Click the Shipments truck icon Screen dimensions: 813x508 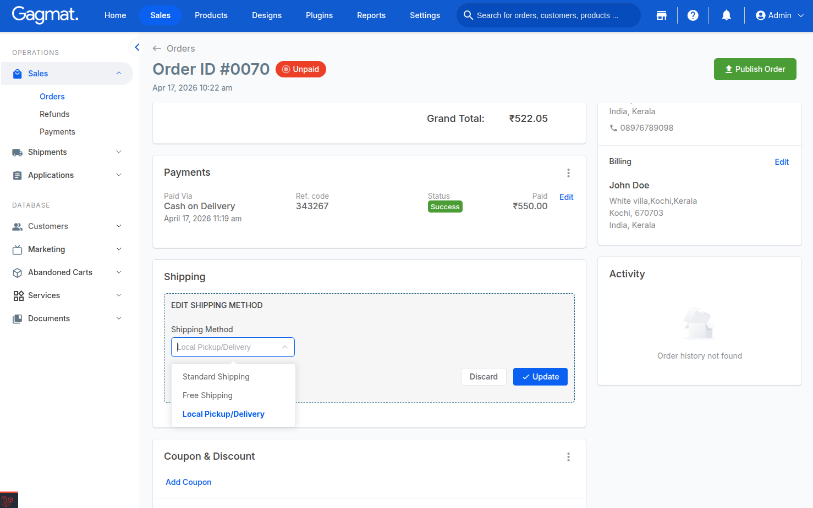point(17,153)
